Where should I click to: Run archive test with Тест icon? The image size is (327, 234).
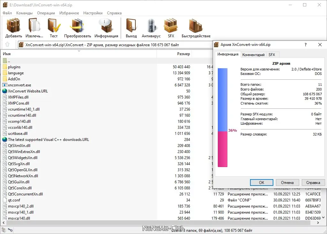click(54, 25)
